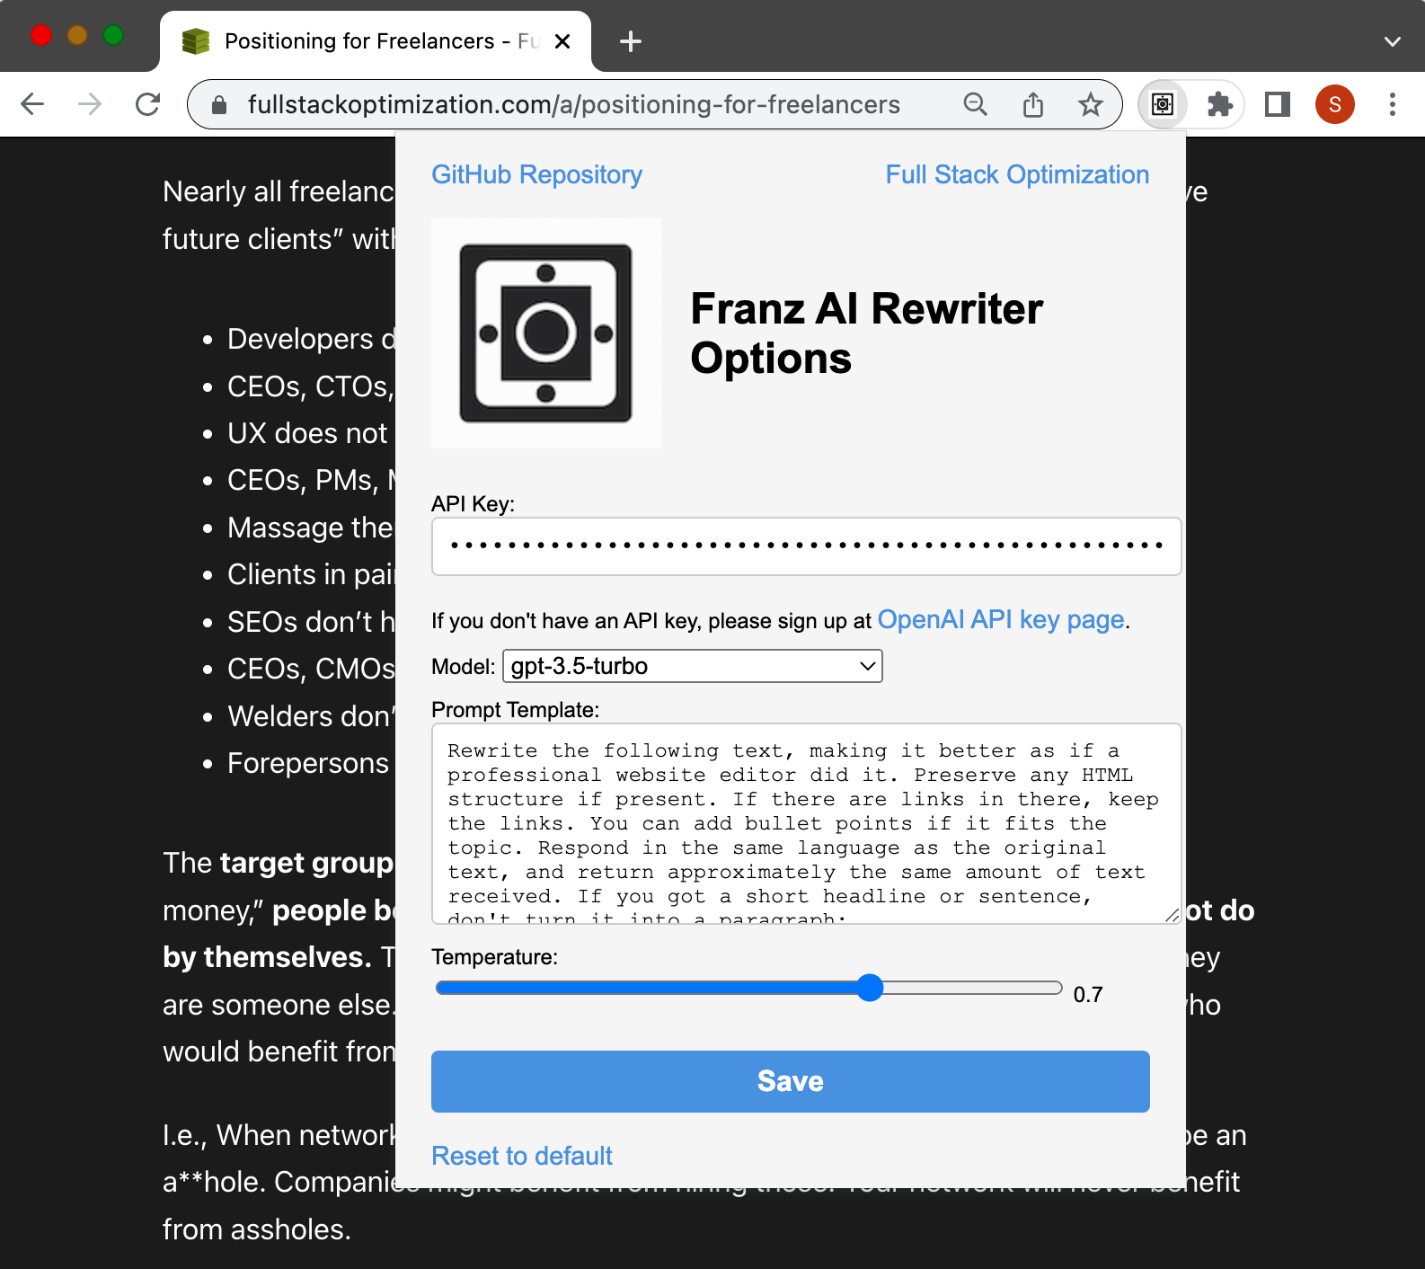
Task: Expand the tab search chevron
Action: coord(1393,41)
